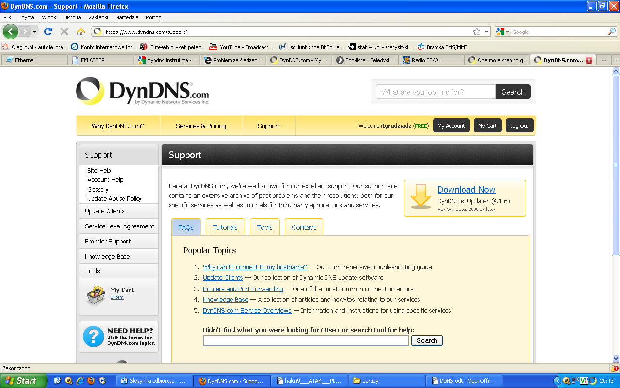Open Knowledge Base link in Popular Topics
620x388 pixels.
(226, 300)
